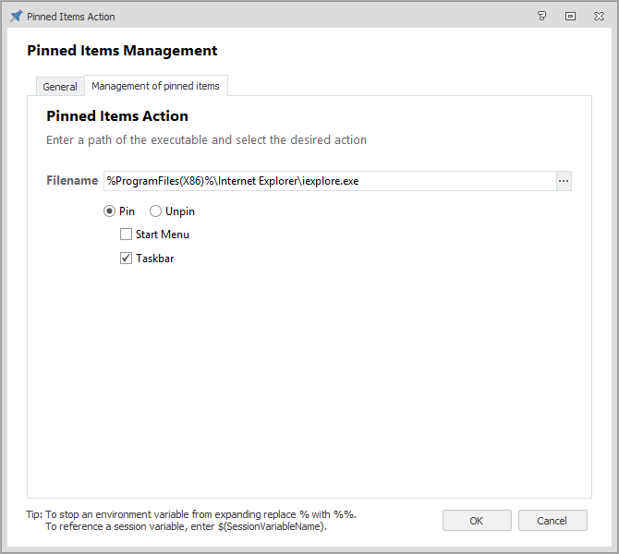Click the Pinned Items Action section heading
Image resolution: width=619 pixels, height=554 pixels.
pos(117,116)
